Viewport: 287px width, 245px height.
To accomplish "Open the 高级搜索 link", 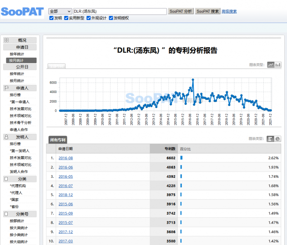I will (229, 11).
